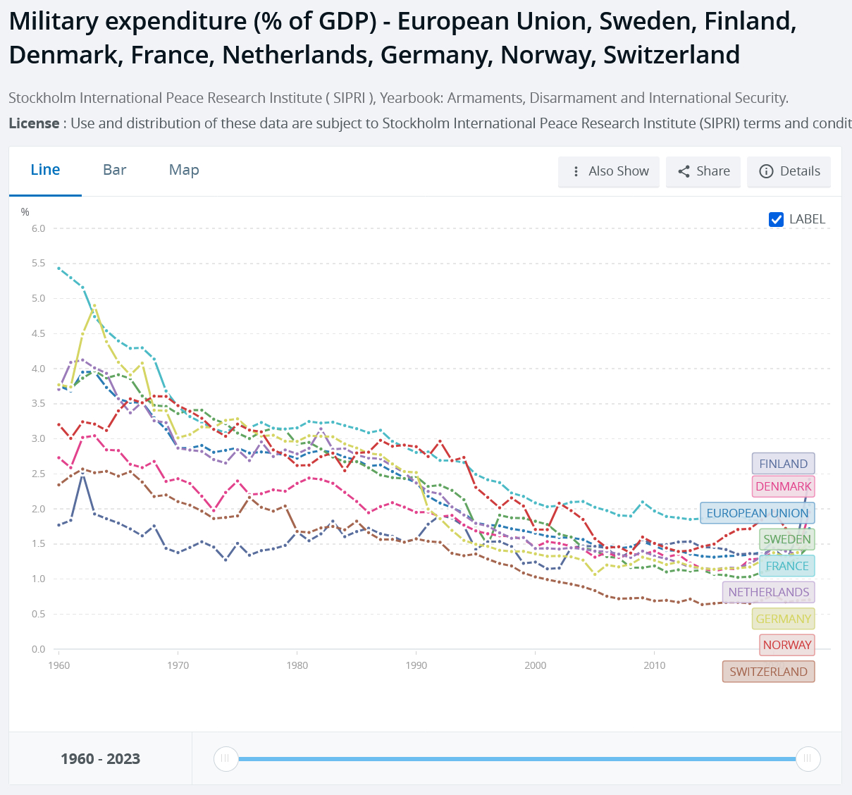Click the SWEDEN series label
The width and height of the screenshot is (852, 795).
point(786,539)
